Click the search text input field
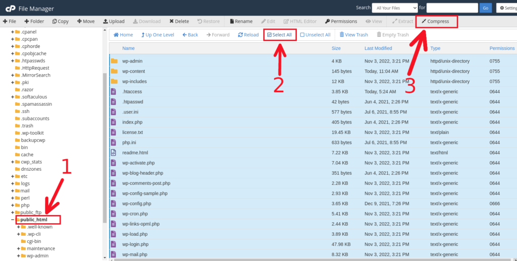Screen dimensions: 517x261 coord(452,8)
